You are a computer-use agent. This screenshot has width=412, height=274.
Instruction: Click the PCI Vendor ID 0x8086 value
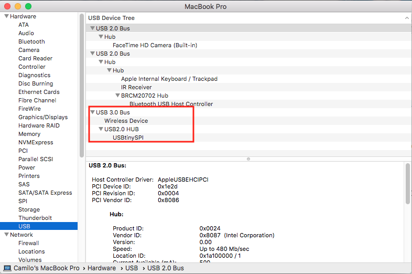pyautogui.click(x=168, y=200)
